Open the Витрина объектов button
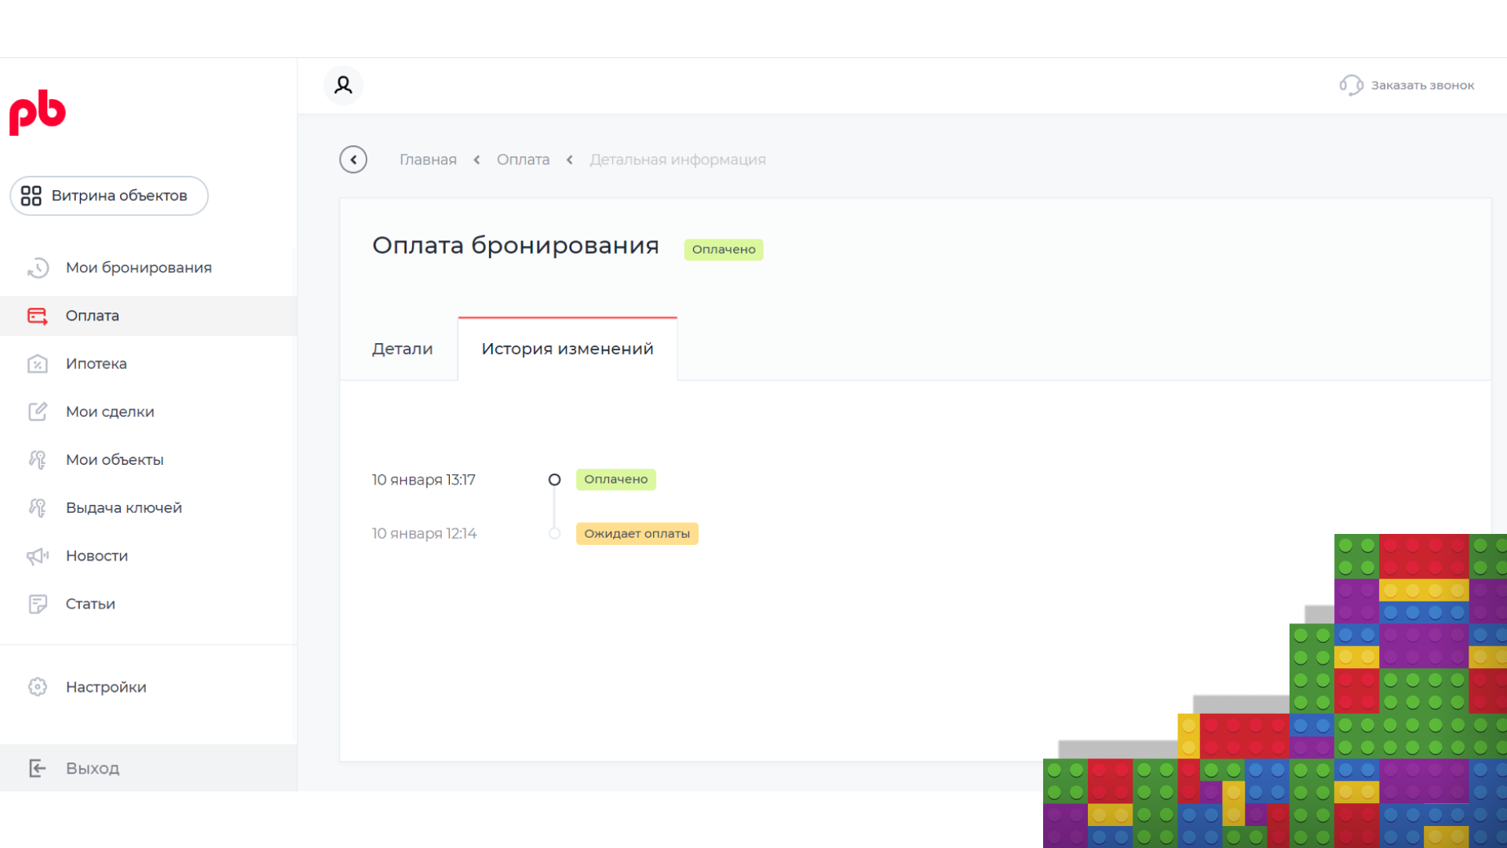 click(109, 196)
